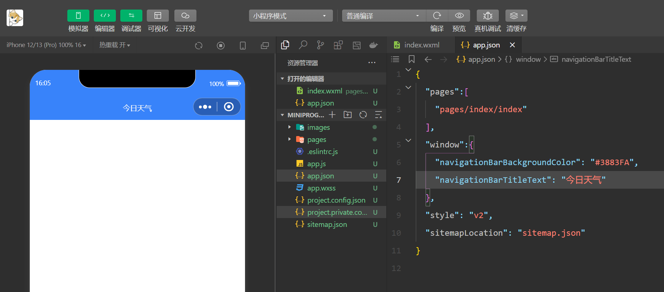Open the app.wxss file
The image size is (664, 292).
click(331, 188)
